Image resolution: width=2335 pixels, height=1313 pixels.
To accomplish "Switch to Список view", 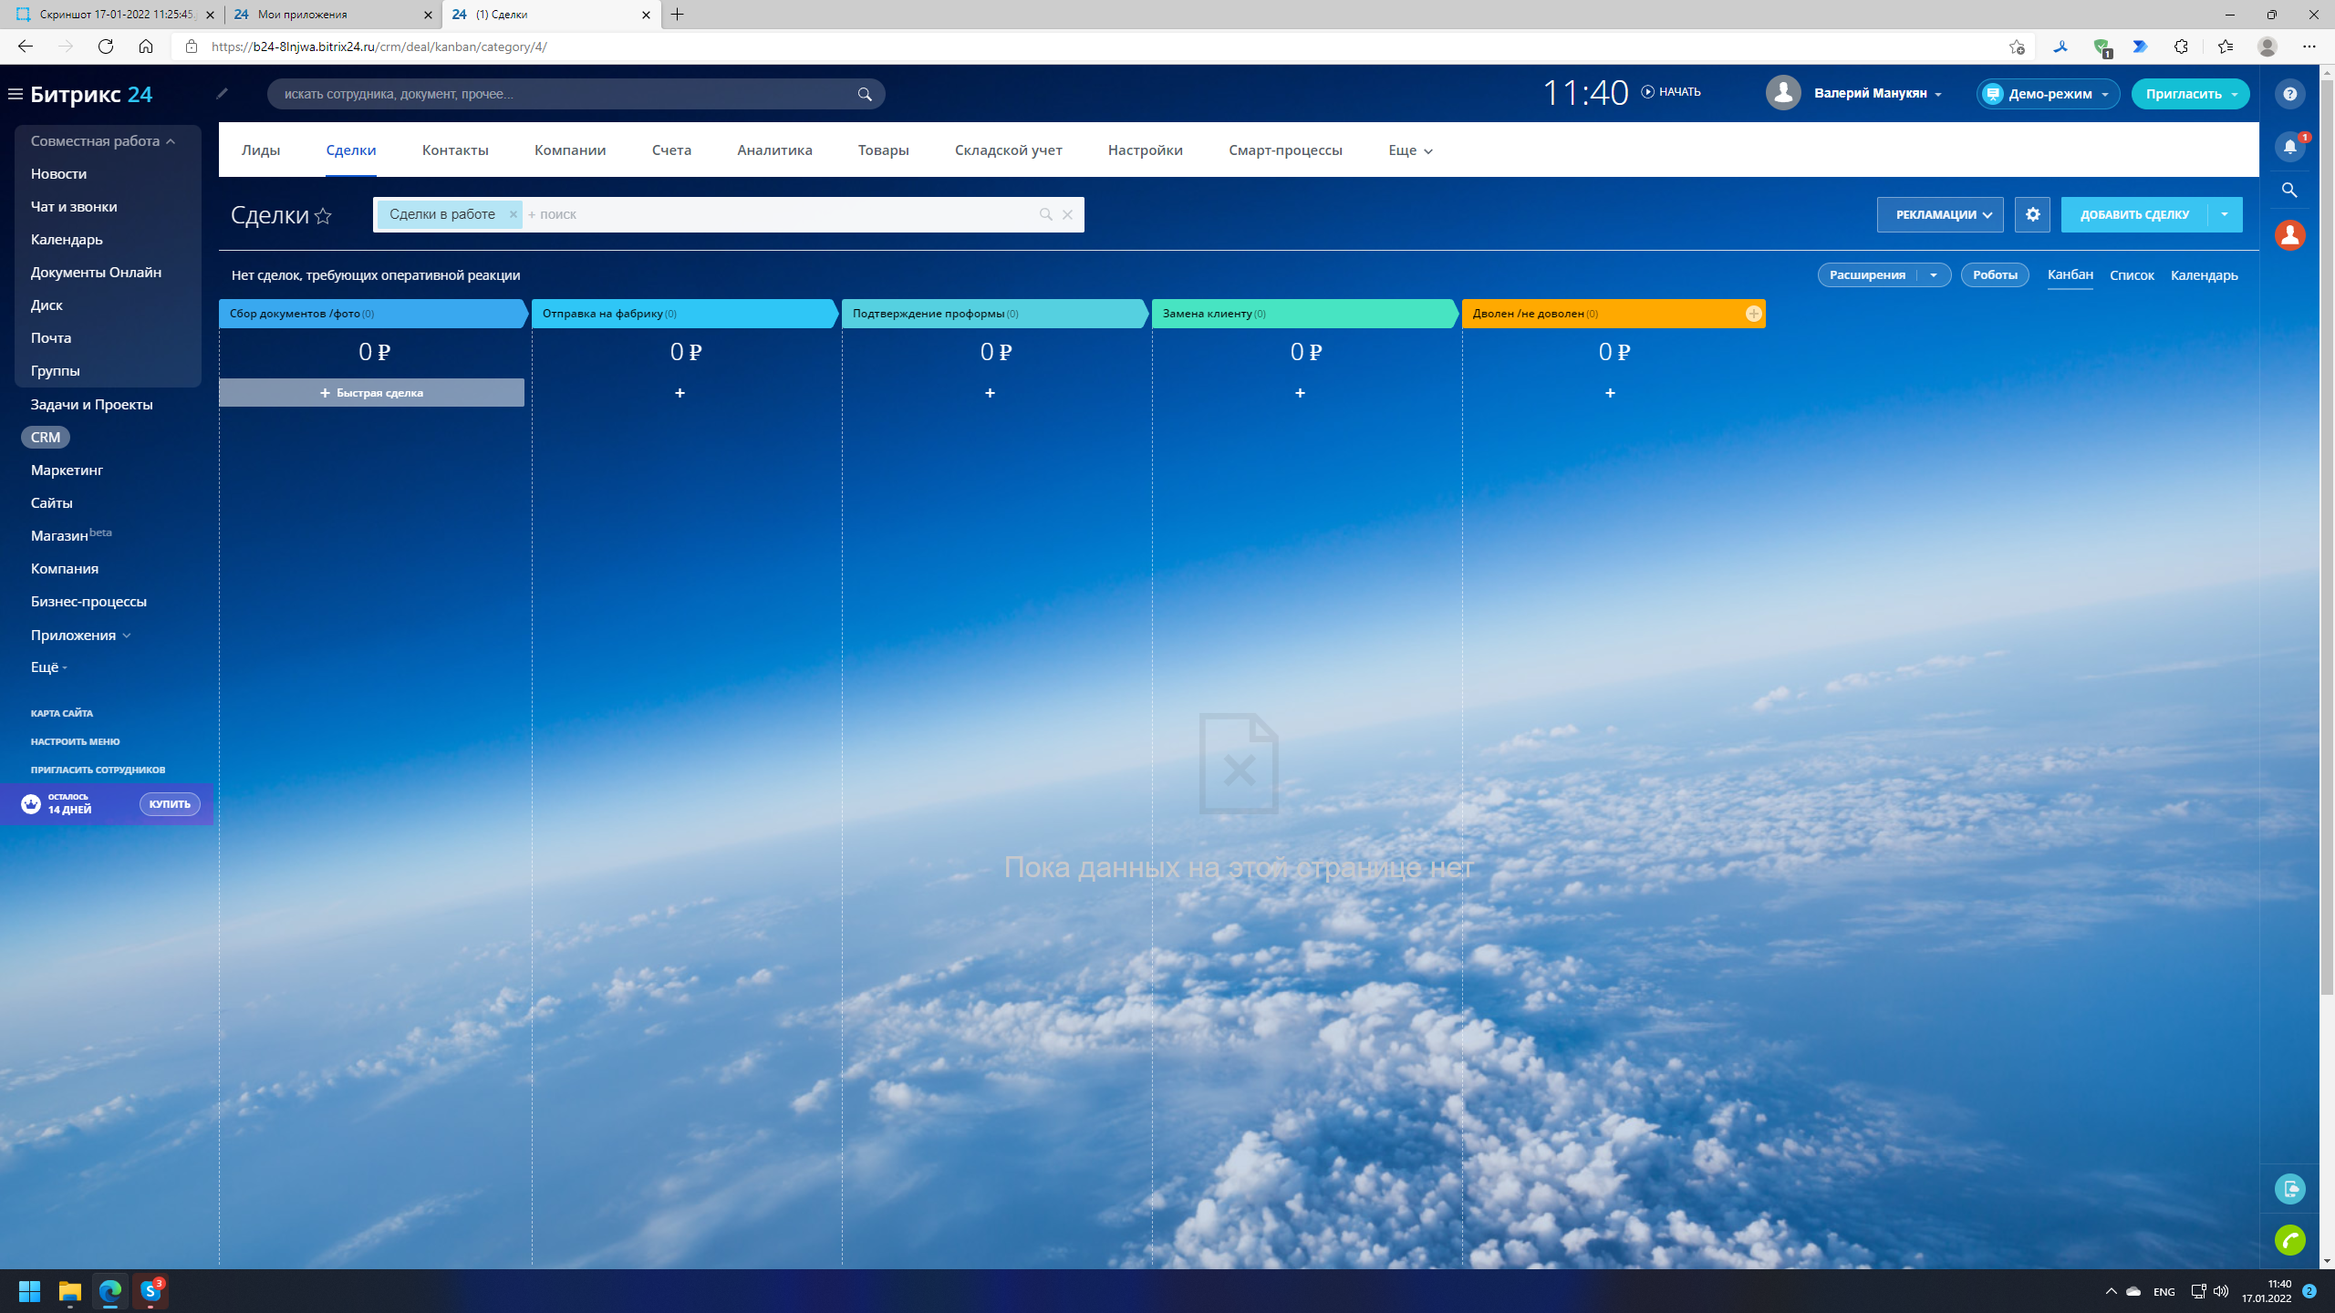I will [x=2132, y=275].
